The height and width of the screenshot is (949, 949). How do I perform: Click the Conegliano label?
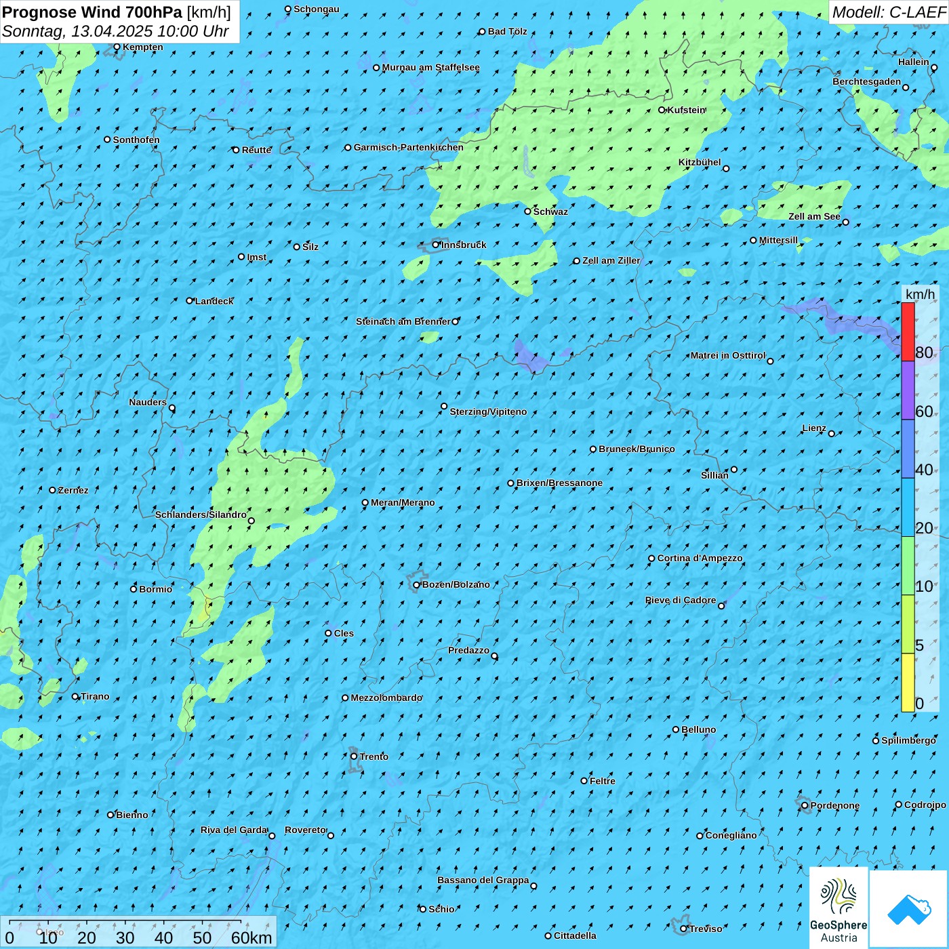(x=731, y=835)
